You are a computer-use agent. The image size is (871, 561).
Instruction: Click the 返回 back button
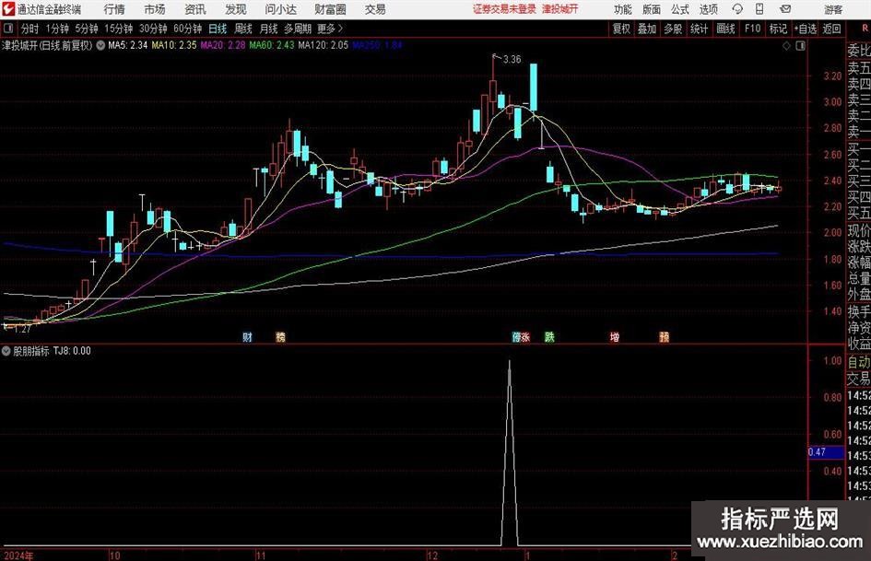(x=831, y=29)
